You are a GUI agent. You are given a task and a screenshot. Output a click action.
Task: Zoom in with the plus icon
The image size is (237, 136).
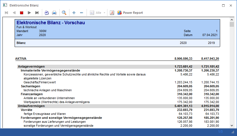click(74, 13)
